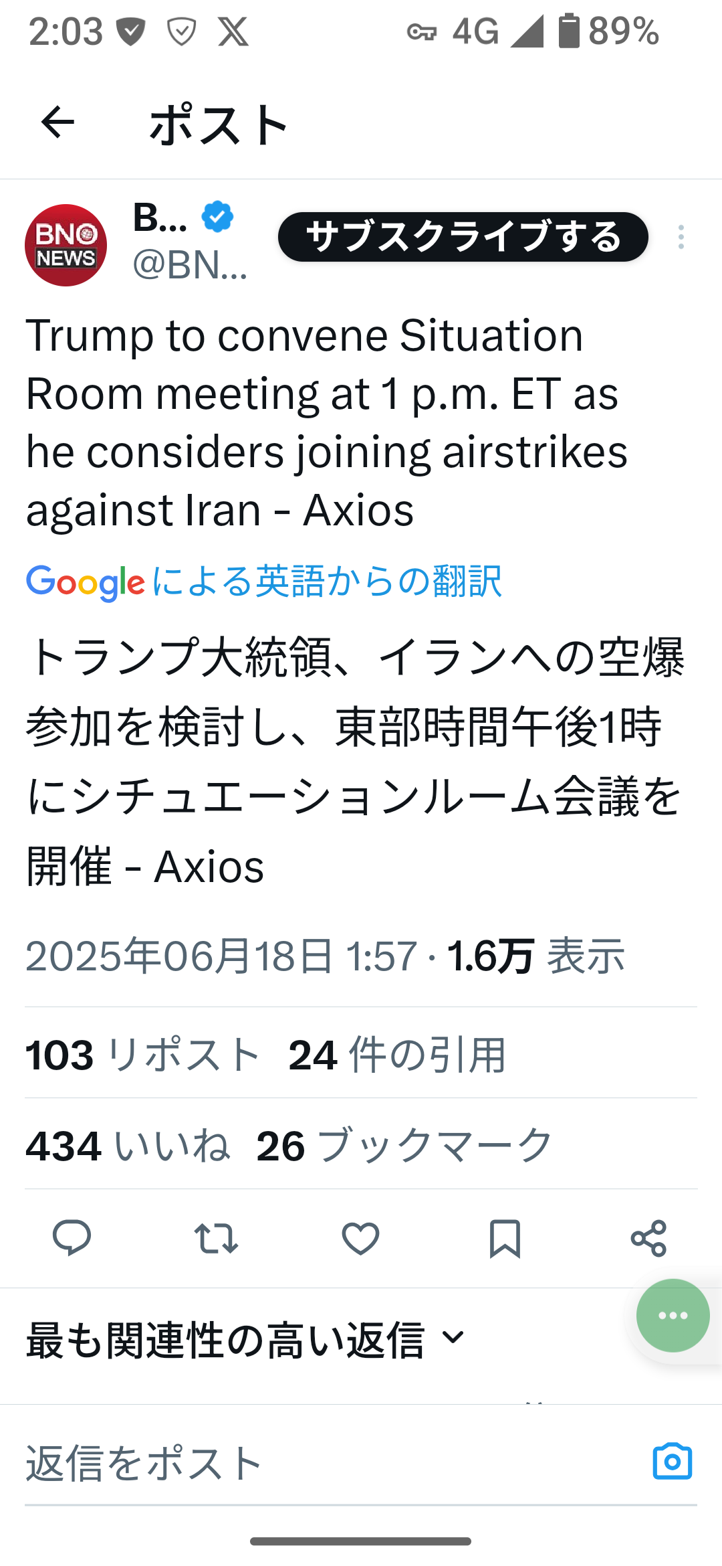Show the 434 likes list
The width and height of the screenshot is (722, 1566).
(127, 1146)
